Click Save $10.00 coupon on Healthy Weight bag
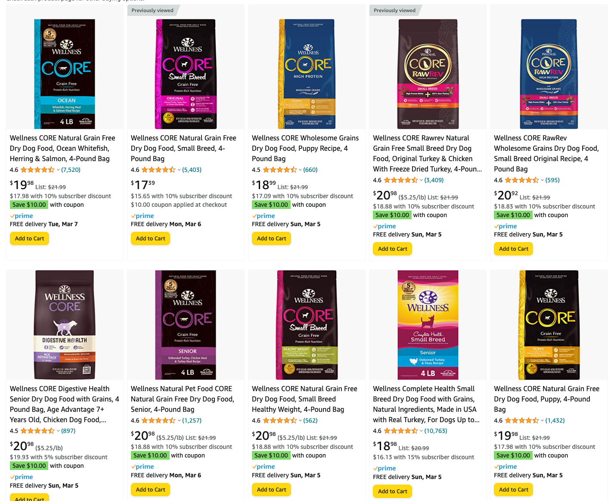The height and width of the screenshot is (501, 611). (x=271, y=456)
